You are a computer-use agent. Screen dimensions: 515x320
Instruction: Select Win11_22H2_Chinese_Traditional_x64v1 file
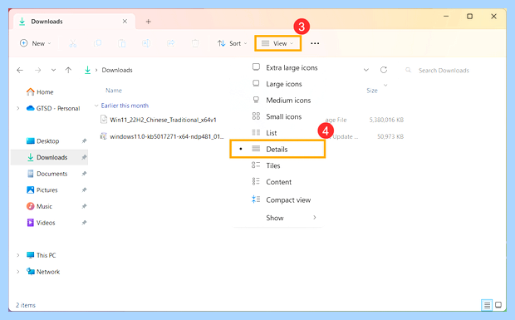click(x=164, y=120)
